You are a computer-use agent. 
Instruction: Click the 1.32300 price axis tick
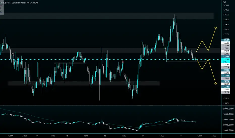226,98
